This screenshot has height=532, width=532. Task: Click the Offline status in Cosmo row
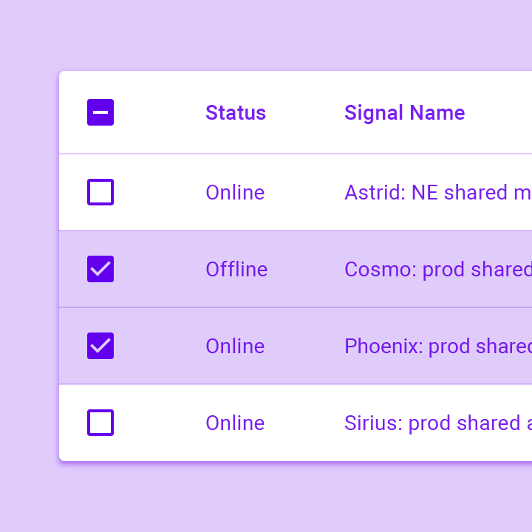pos(236,269)
